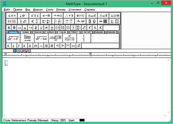Insert the pi symbol from the small bar
The image size is (173, 124).
9,28
